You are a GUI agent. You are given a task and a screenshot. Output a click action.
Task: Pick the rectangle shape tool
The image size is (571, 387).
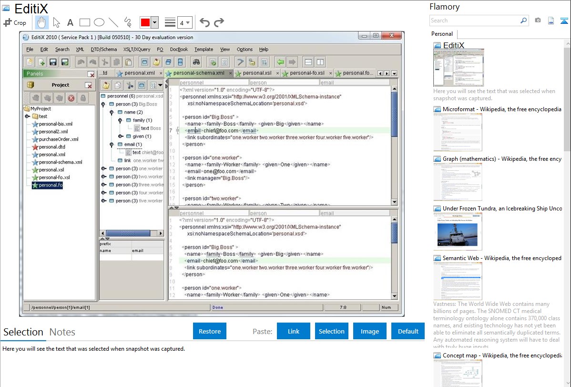pyautogui.click(x=84, y=22)
